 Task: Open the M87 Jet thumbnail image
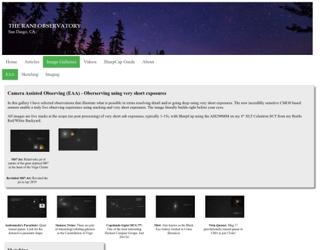coord(30,141)
